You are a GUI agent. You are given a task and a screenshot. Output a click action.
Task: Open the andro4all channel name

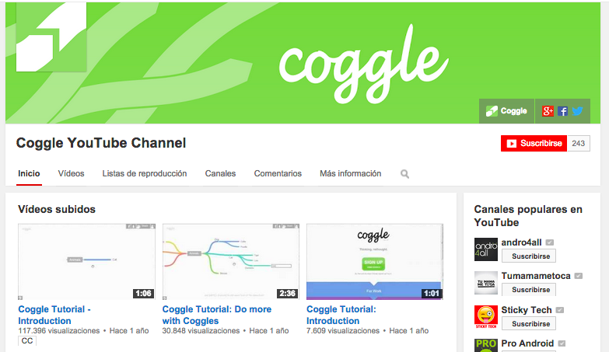coord(521,242)
